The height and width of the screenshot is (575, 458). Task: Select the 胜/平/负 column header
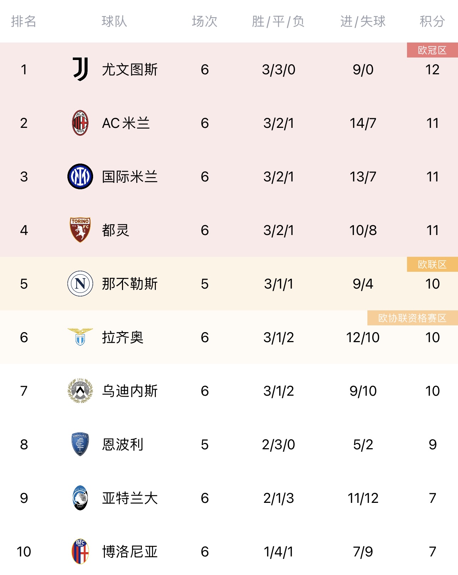point(278,21)
